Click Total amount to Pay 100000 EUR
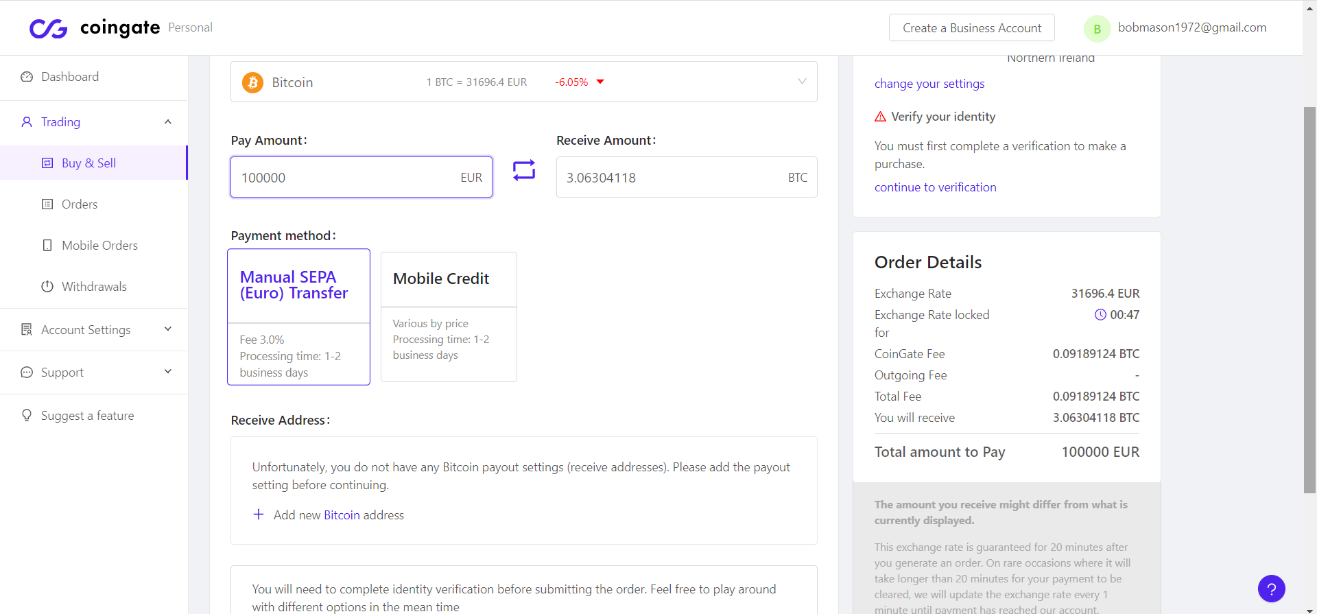 pyautogui.click(x=1007, y=452)
